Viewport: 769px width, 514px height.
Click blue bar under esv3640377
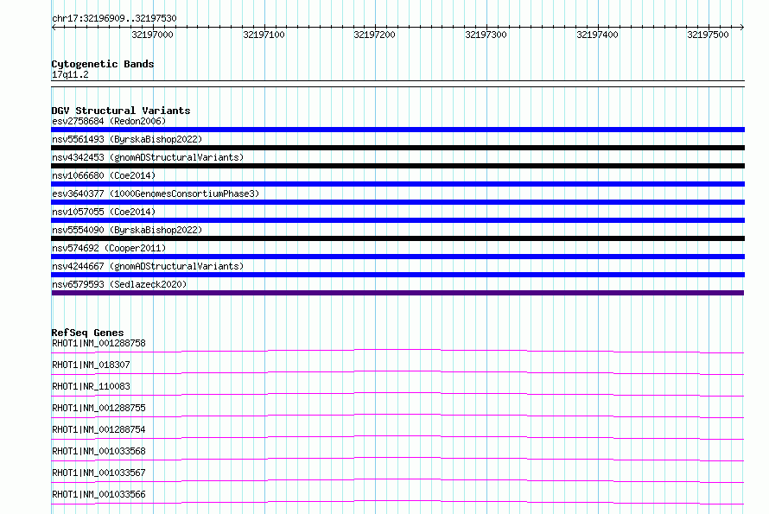click(x=397, y=202)
